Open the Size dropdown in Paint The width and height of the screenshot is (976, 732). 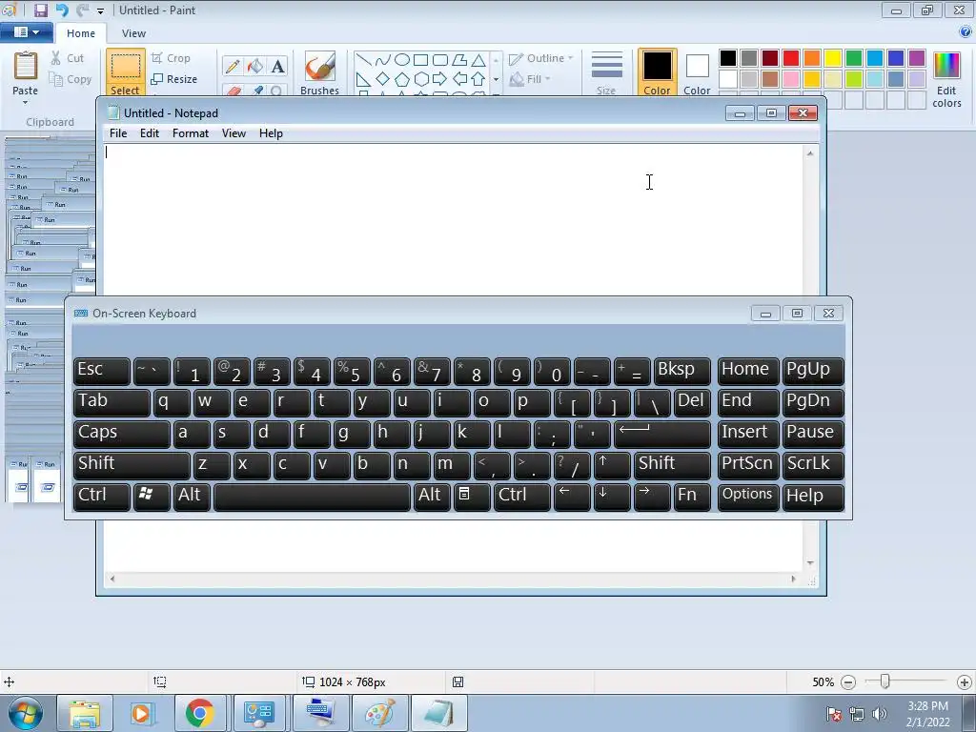(x=606, y=72)
